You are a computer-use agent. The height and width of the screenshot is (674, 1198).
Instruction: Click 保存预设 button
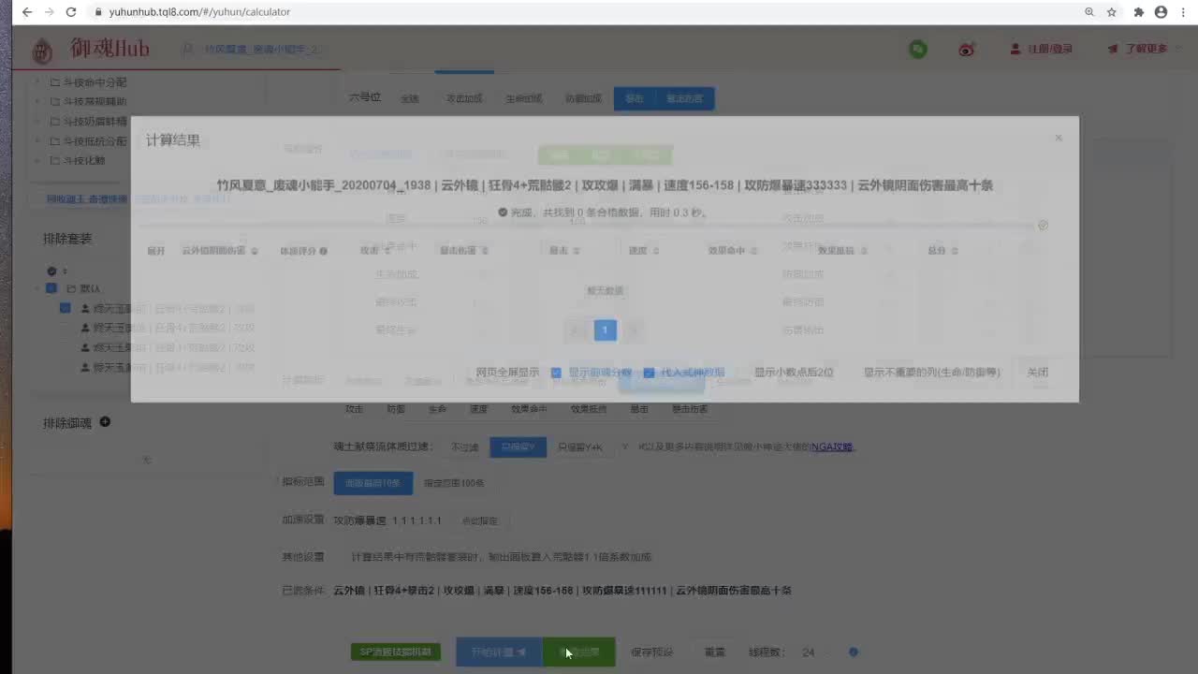click(x=652, y=652)
